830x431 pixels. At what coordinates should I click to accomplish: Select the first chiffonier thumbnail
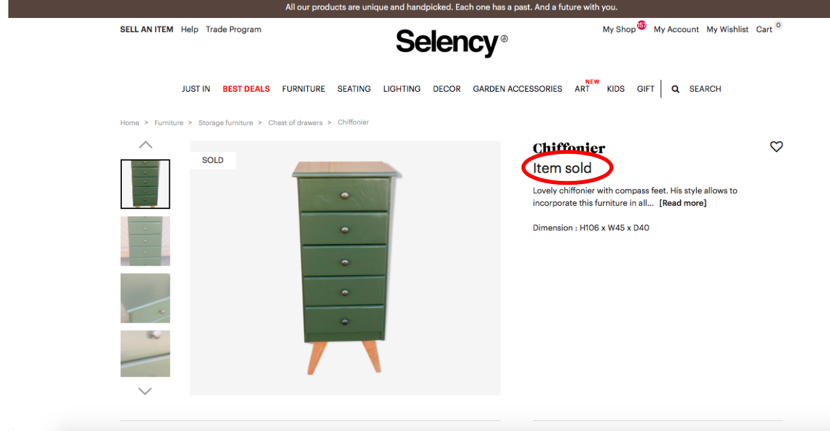coord(146,184)
